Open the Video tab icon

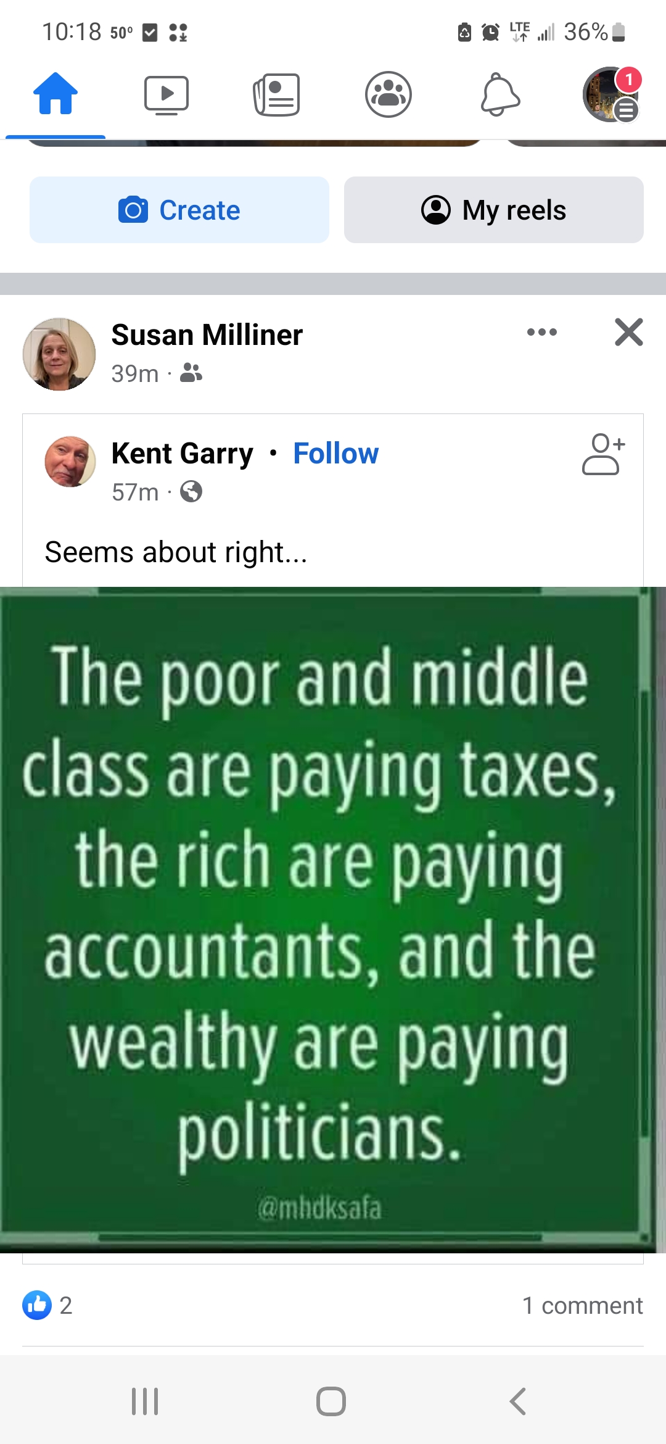pos(166,95)
